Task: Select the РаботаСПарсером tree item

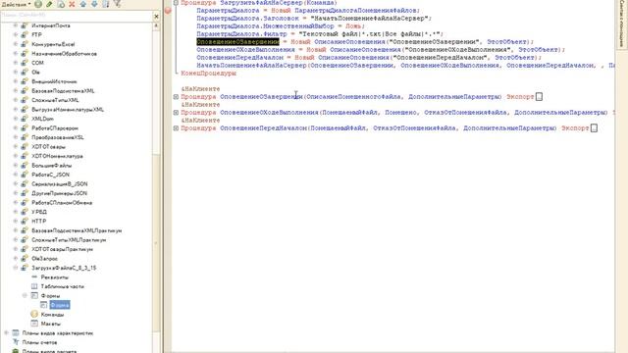Action: (x=55, y=128)
